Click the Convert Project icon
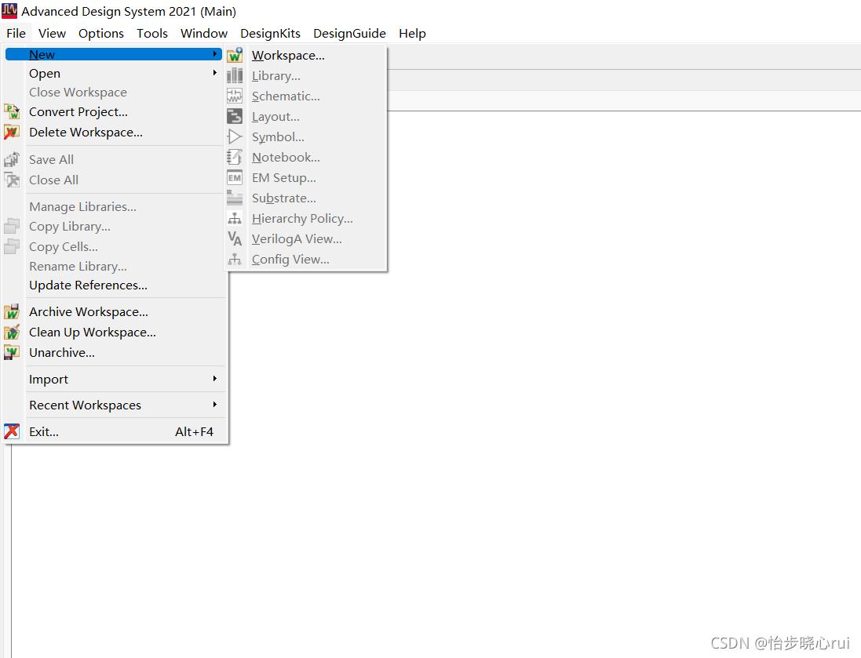 (12, 111)
